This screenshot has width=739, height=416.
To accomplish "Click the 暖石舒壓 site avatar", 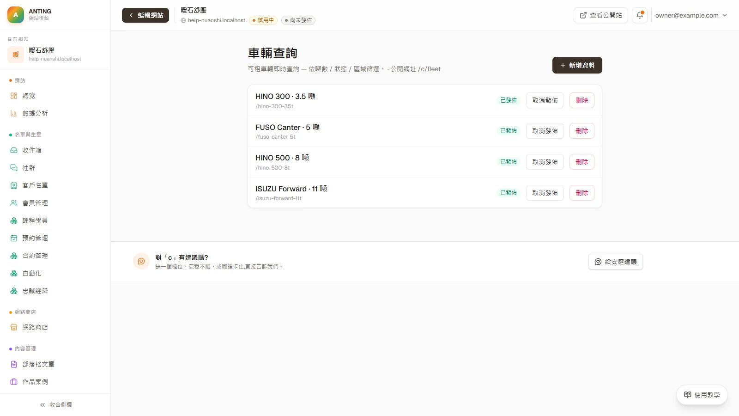I will 16,55.
